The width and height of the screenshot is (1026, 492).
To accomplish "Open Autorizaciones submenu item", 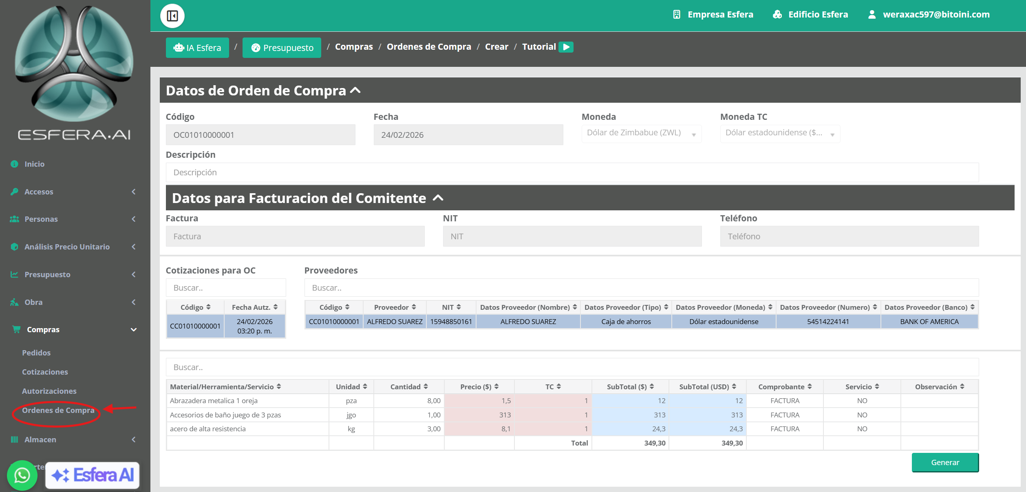I will 49,391.
